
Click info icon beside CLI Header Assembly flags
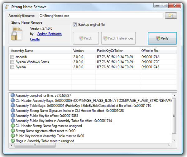coord(13,100)
